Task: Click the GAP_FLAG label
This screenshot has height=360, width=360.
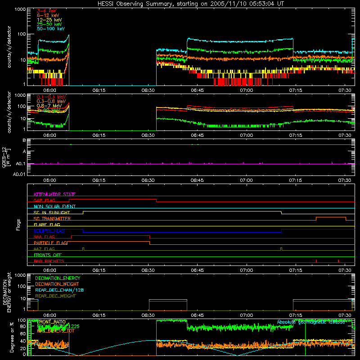Action: coord(44,200)
